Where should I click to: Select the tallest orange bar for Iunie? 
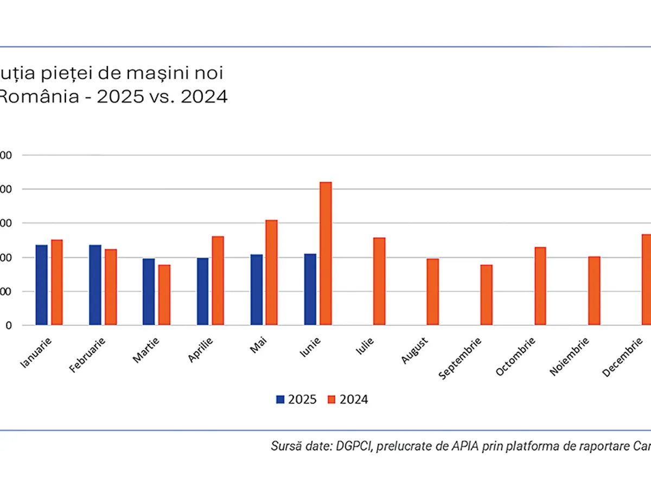pos(325,253)
